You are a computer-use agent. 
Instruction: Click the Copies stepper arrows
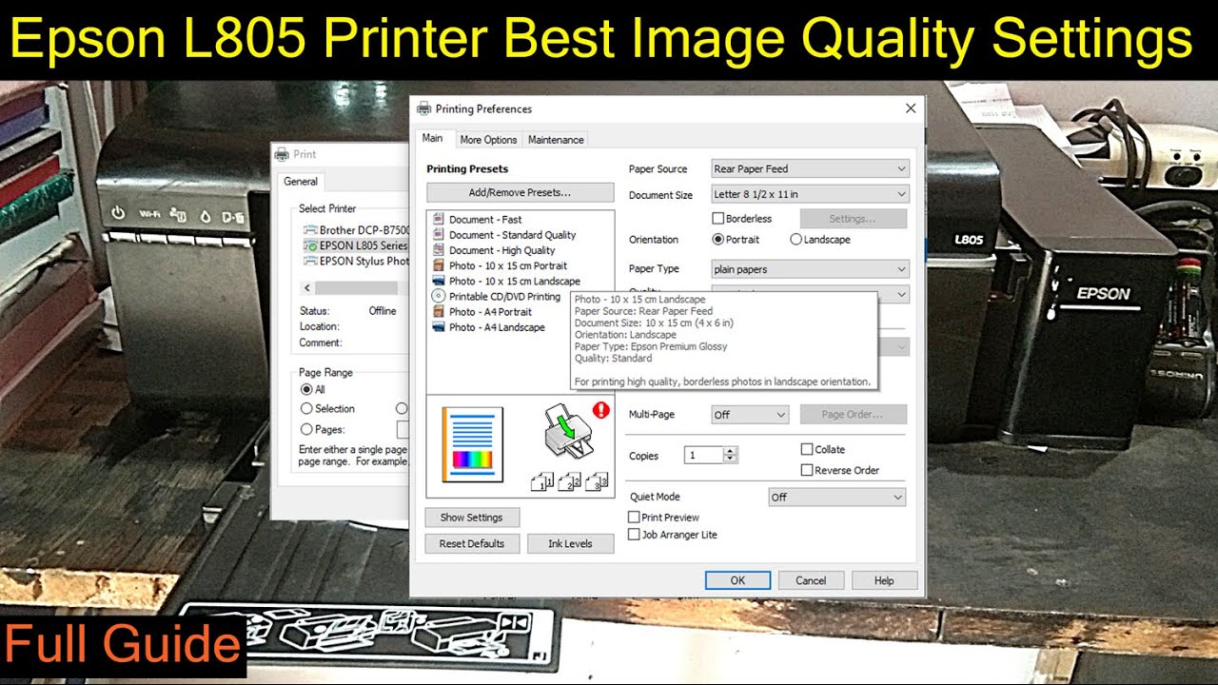[731, 456]
